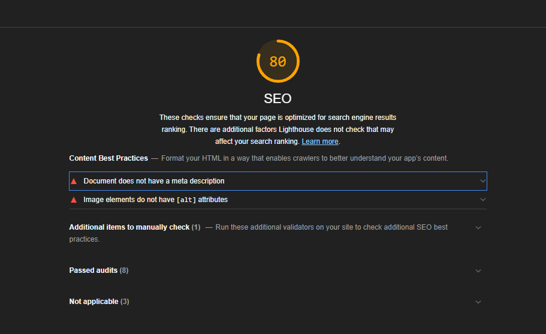Click the 'Additional items to manually check' heading
This screenshot has height=334, width=546.
(129, 227)
